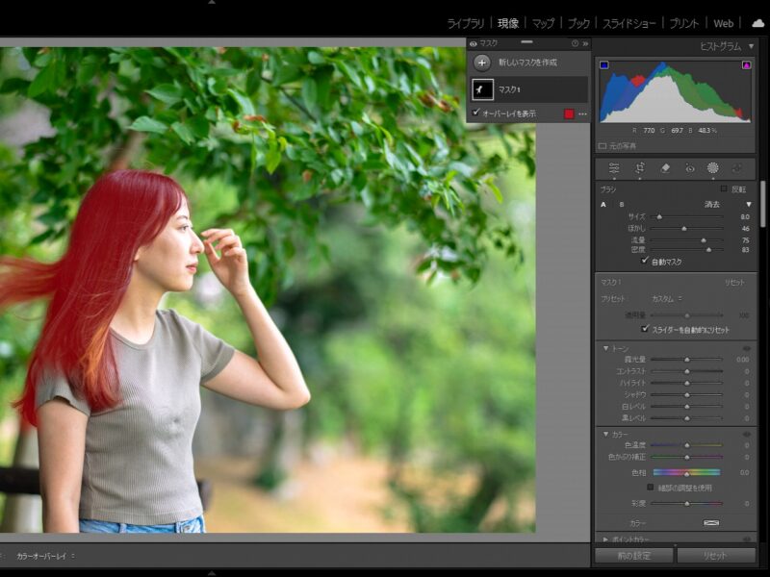Open overlay options three-dot menu
The width and height of the screenshot is (770, 577).
(x=582, y=113)
